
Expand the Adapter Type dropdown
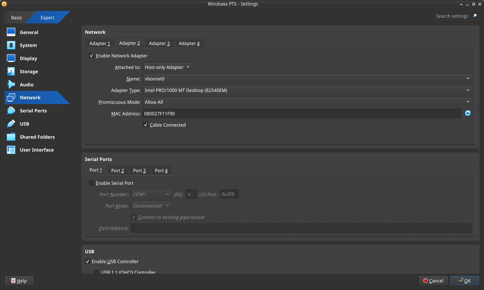click(x=307, y=90)
